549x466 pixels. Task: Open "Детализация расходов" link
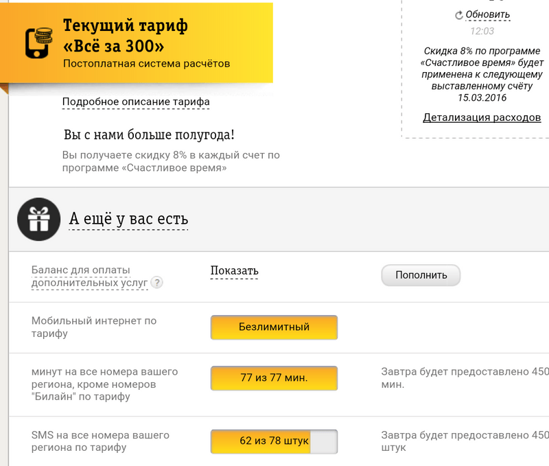tap(482, 117)
